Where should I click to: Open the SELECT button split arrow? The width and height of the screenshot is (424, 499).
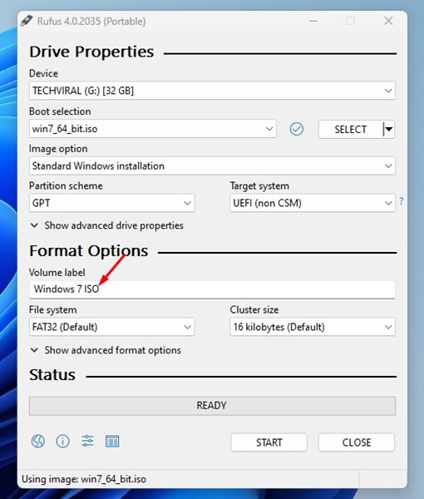[389, 129]
